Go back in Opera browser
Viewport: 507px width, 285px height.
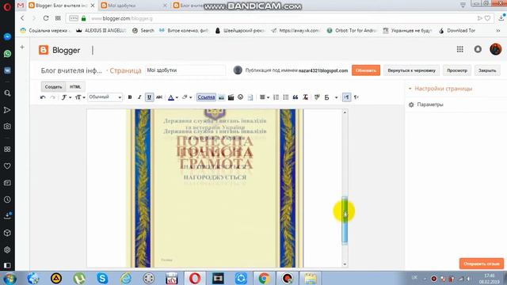22,18
